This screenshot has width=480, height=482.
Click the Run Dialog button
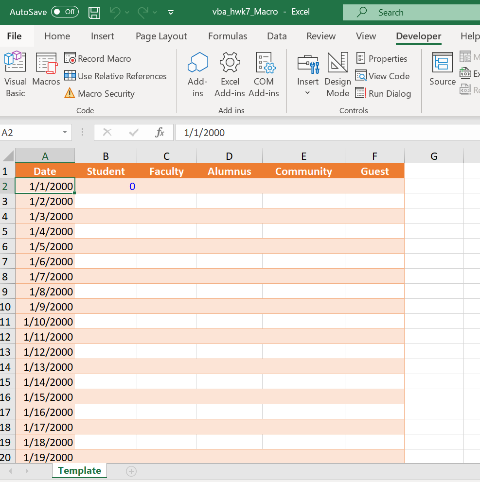pyautogui.click(x=383, y=94)
